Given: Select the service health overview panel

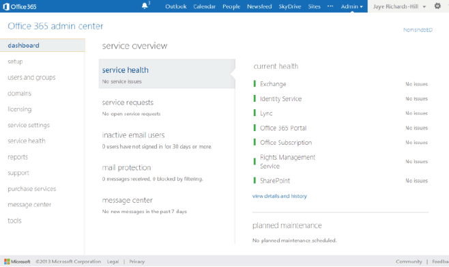Looking at the screenshot, I should tap(167, 74).
